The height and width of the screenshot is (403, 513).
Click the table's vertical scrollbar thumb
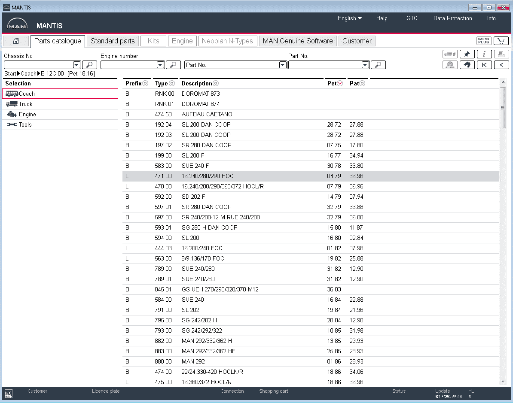point(503,108)
